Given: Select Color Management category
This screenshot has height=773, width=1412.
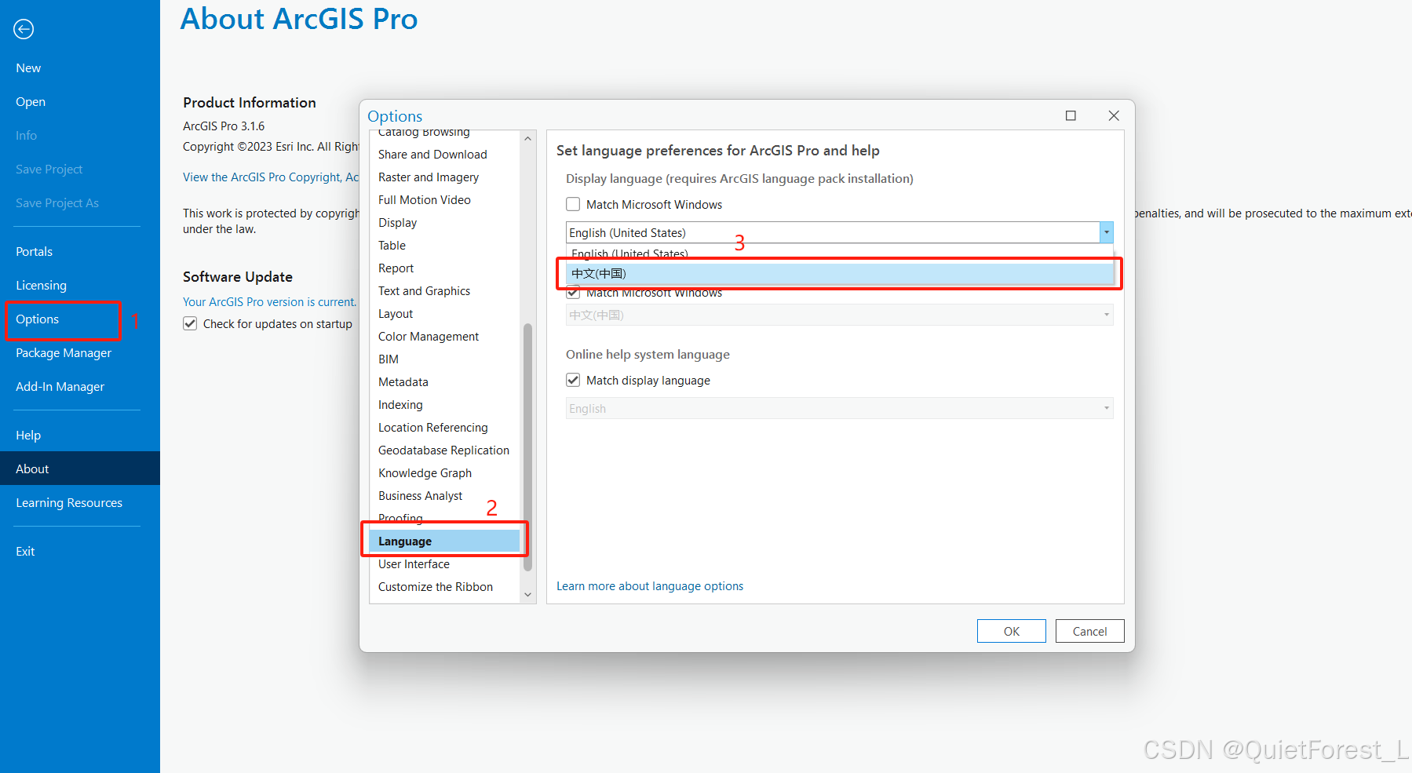Looking at the screenshot, I should (429, 337).
